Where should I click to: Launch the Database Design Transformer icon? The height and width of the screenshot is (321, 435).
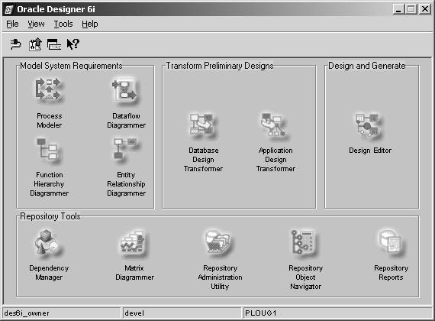coord(202,124)
